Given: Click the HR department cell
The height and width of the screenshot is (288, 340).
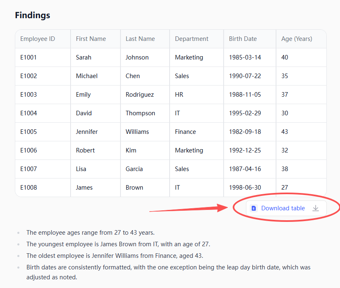Looking at the screenshot, I should tap(179, 95).
